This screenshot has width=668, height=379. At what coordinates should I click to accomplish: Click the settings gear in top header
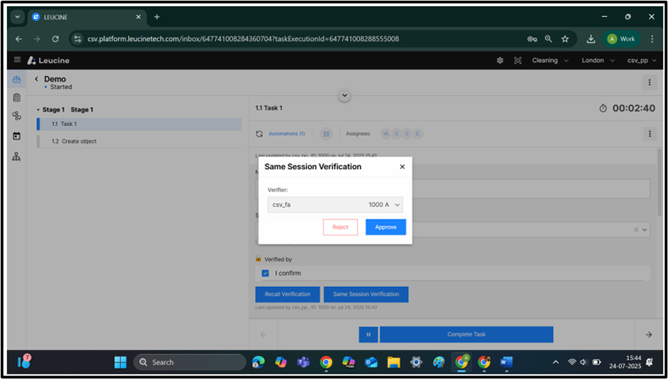[x=500, y=60]
